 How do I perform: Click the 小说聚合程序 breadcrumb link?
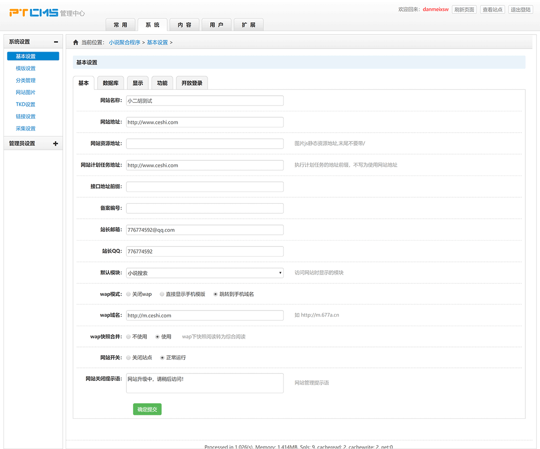pos(124,42)
